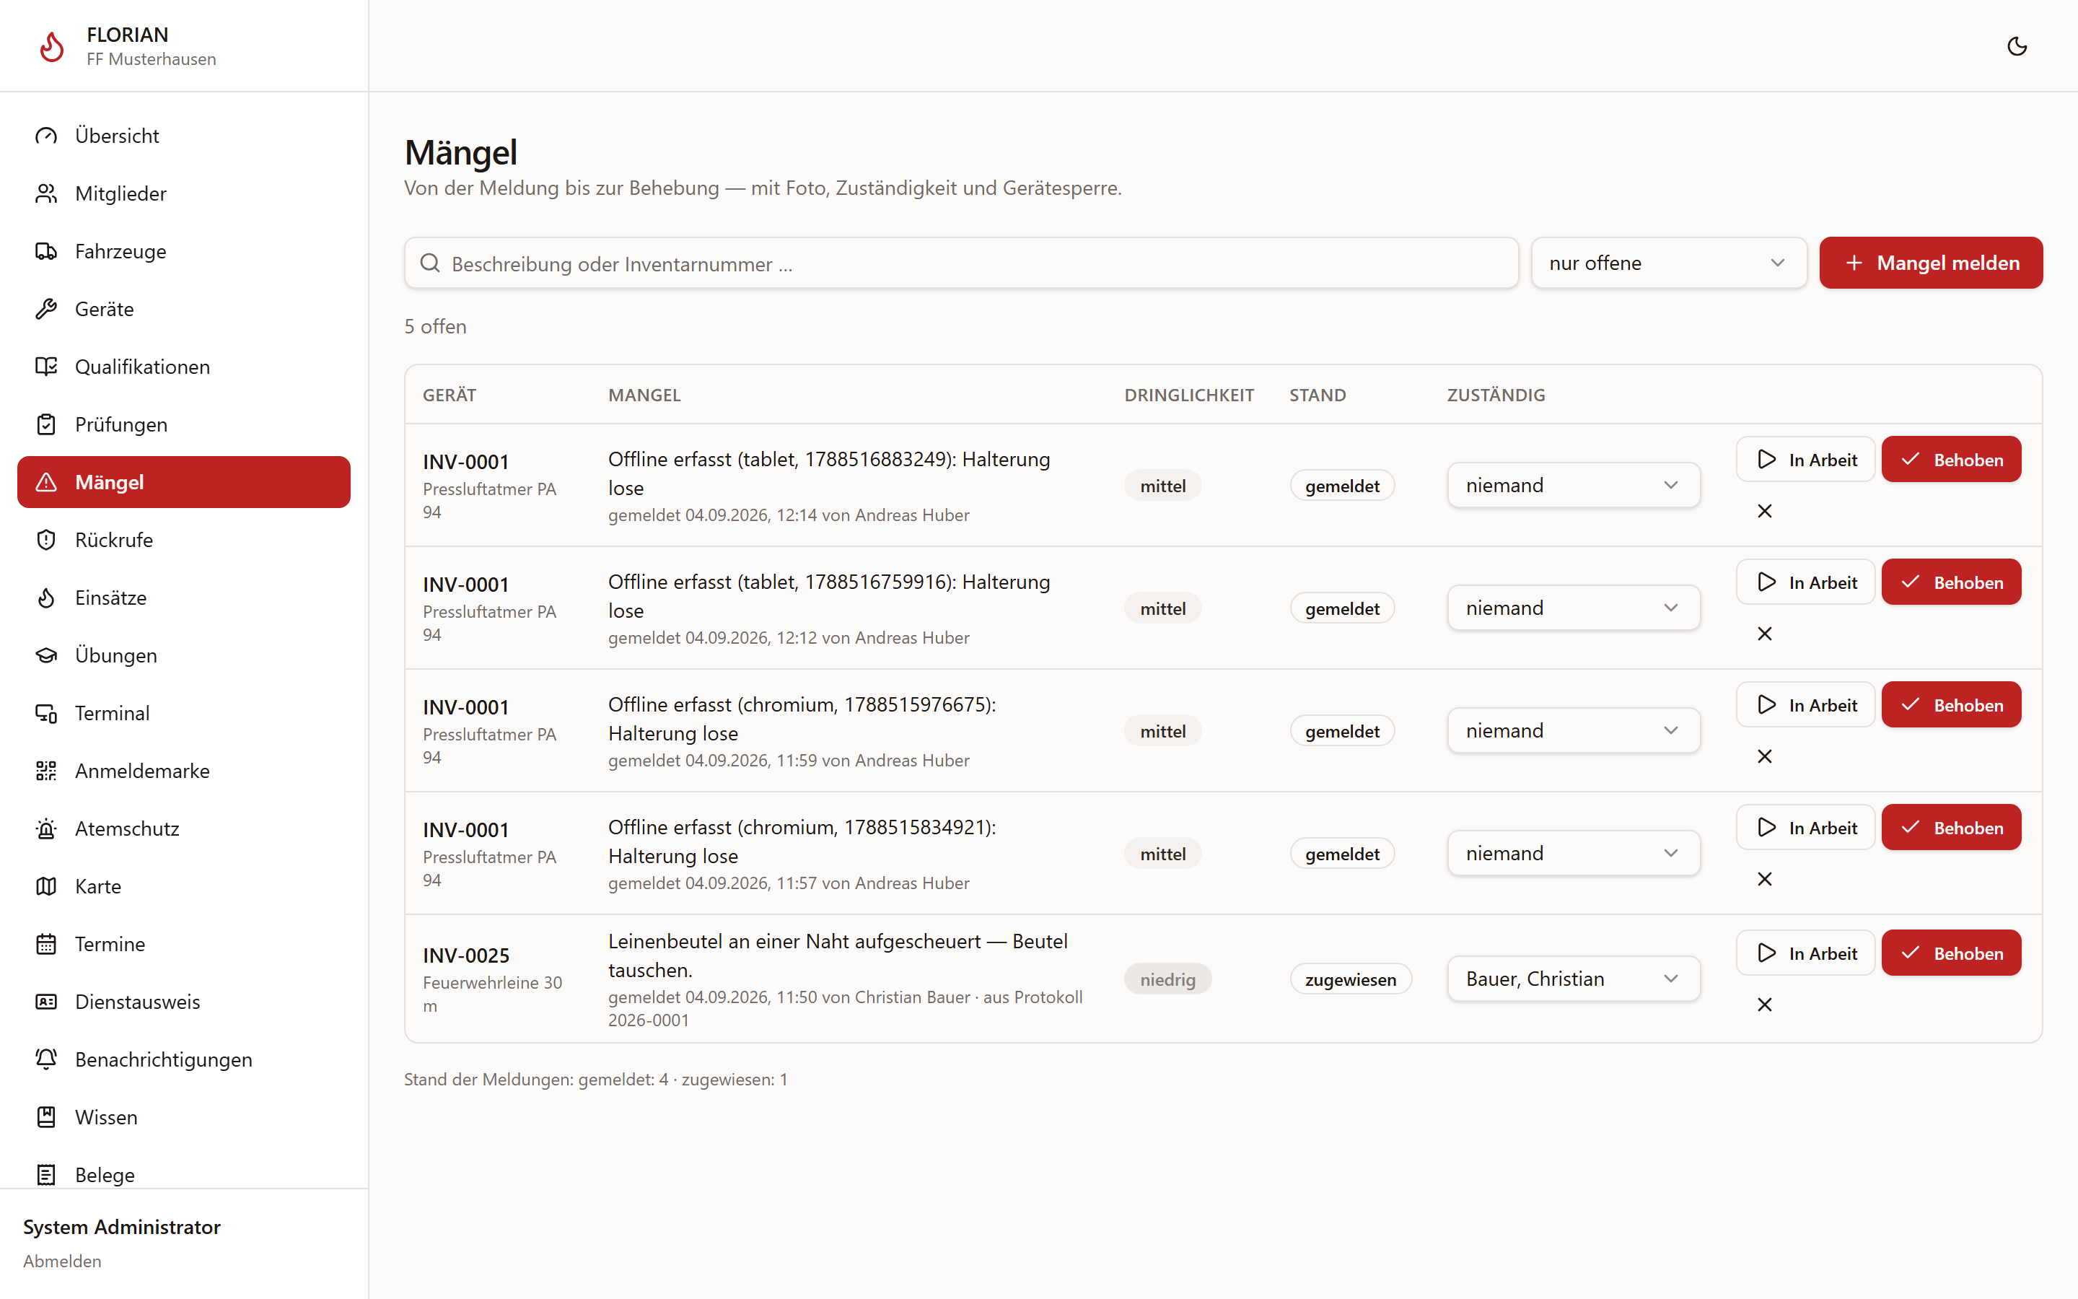Open the 'Bauer, Christian' assignee dropdown

[x=1573, y=979]
